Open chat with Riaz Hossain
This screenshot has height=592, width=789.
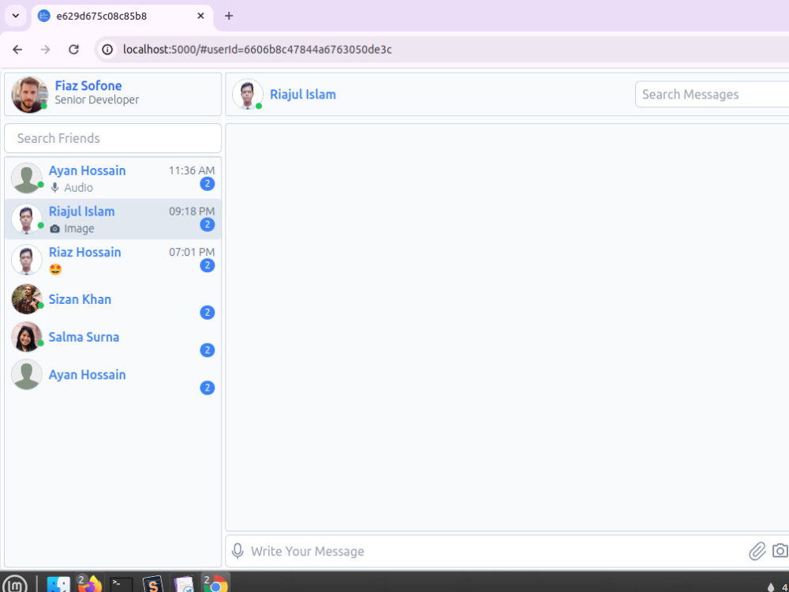113,260
